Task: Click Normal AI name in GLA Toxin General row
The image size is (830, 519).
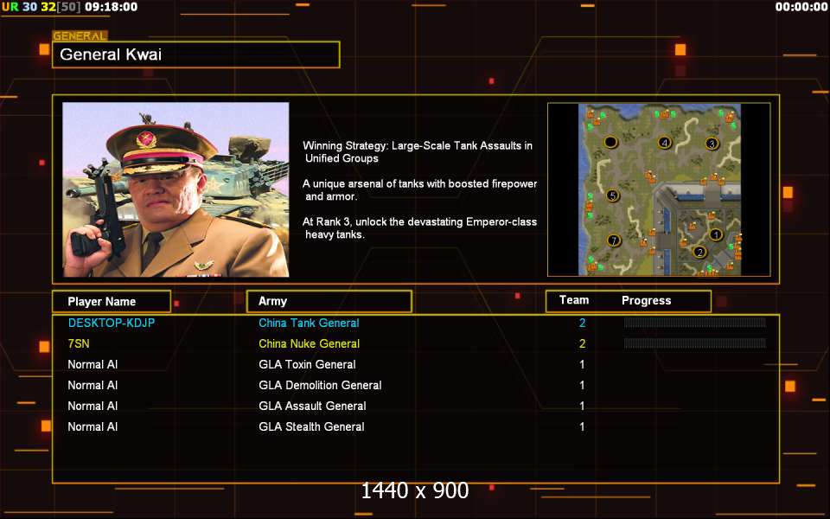Action: [x=93, y=364]
